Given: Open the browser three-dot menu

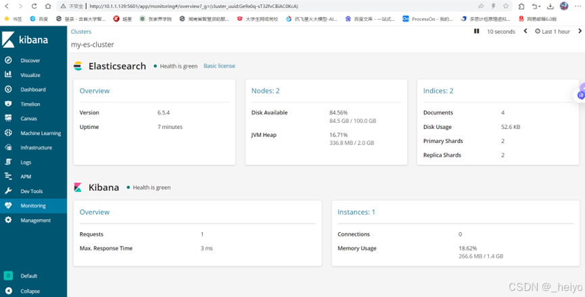Looking at the screenshot, I should [x=577, y=6].
